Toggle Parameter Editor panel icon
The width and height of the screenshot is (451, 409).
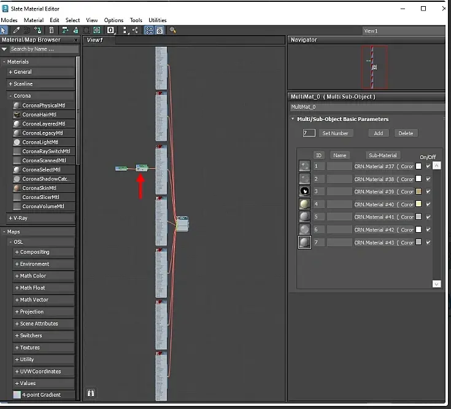tap(160, 30)
